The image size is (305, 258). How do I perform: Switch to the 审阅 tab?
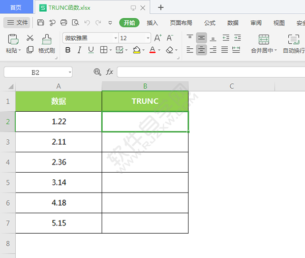tap(256, 23)
